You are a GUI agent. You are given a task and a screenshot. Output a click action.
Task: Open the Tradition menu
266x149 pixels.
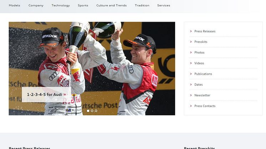pos(142,5)
